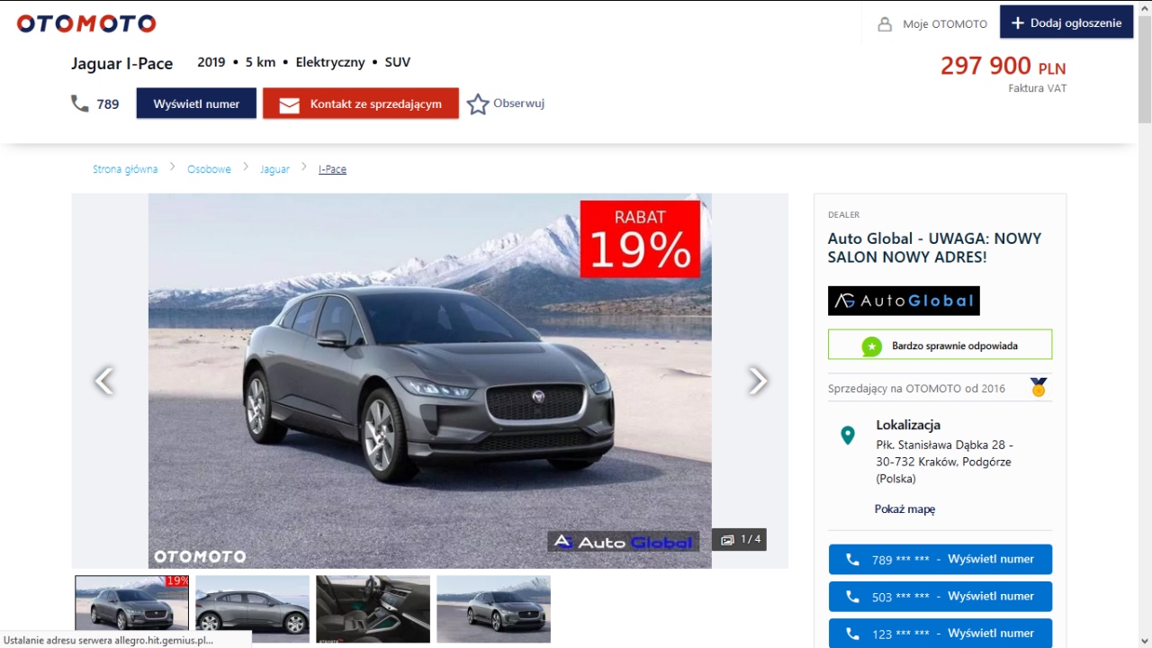
Task: Go to the Strona główna breadcrumb
Action: pyautogui.click(x=125, y=169)
